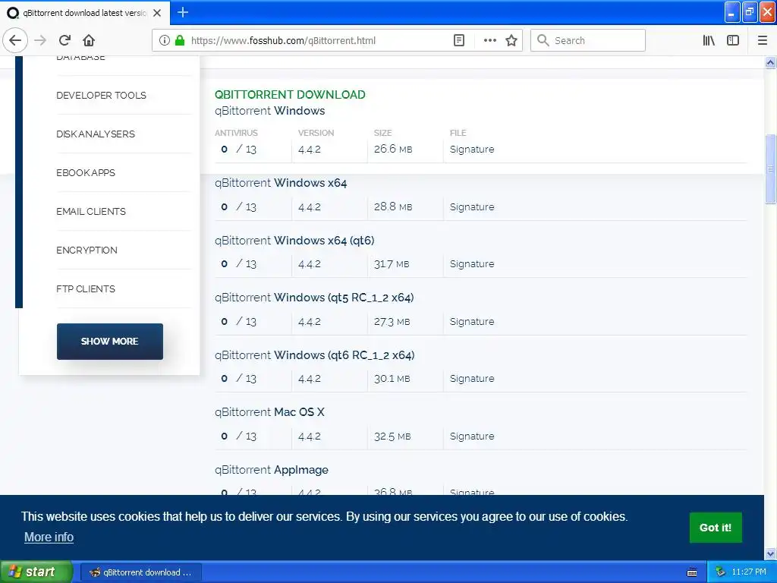
Task: Open the browser home page
Action: [x=89, y=40]
